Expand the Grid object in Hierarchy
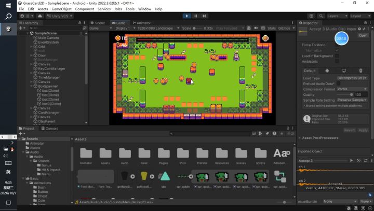Image resolution: width=374 pixels, height=211 pixels. pos(31,47)
